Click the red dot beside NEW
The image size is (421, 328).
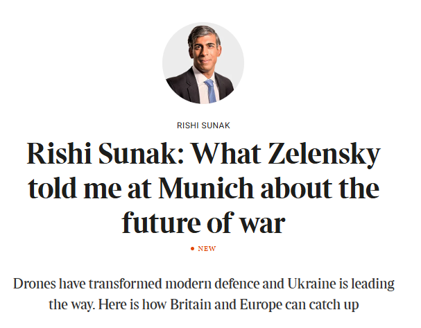192,248
